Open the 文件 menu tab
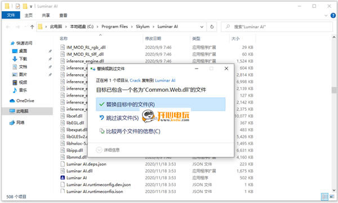 tap(11, 15)
